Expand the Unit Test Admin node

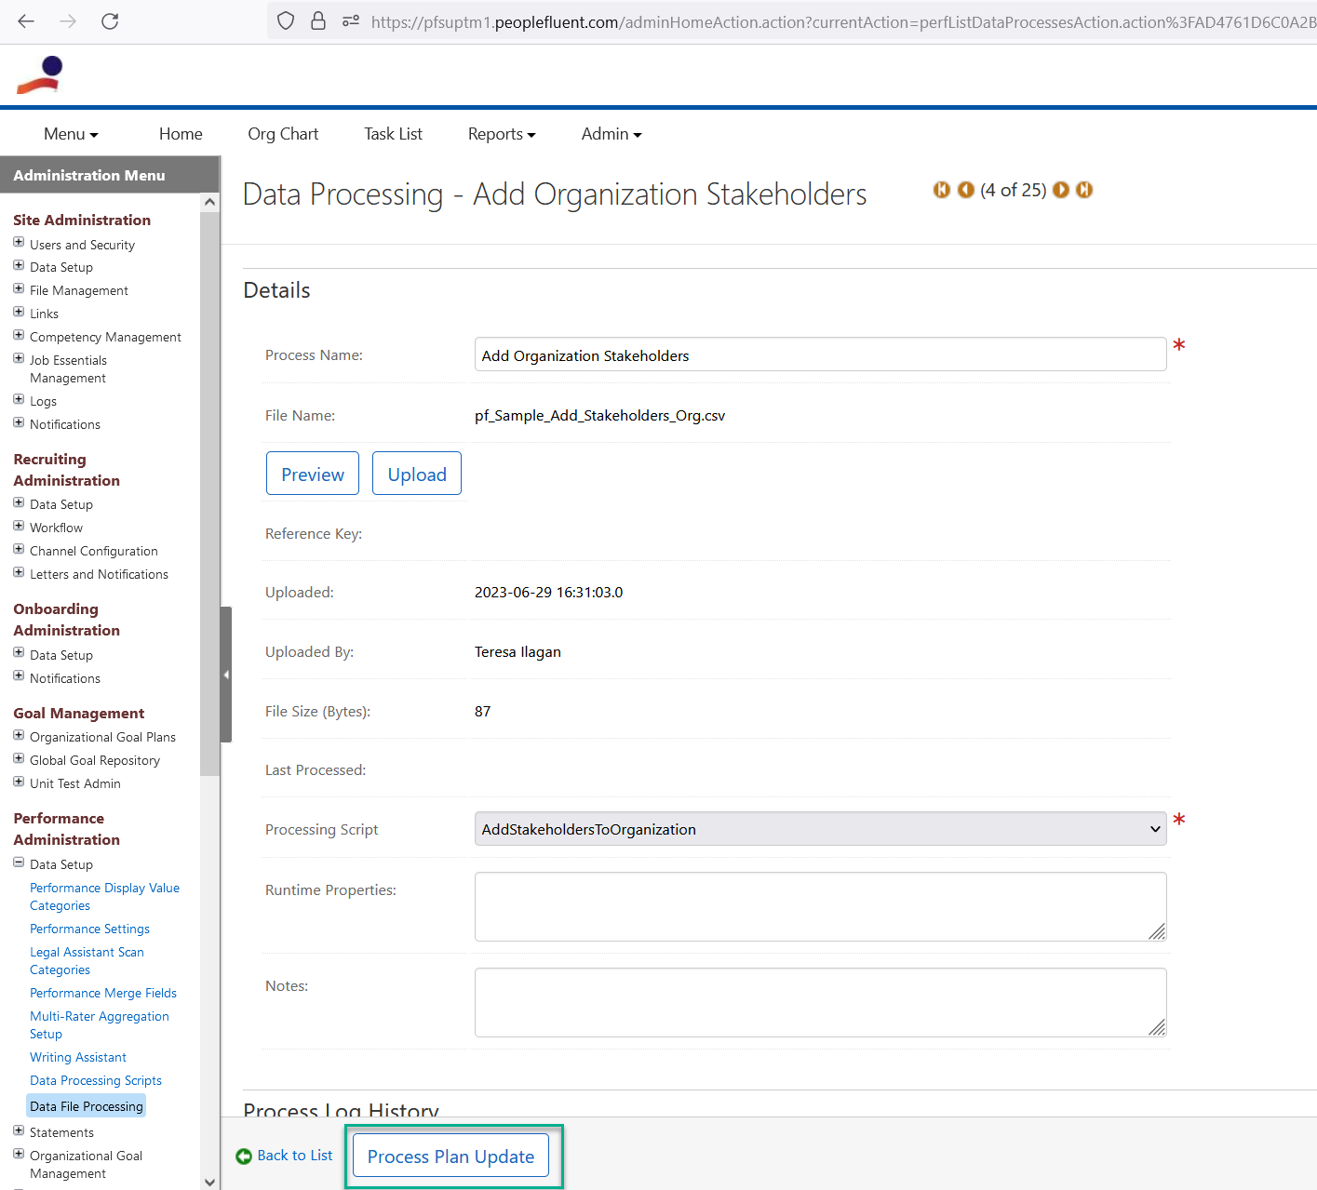pos(19,782)
